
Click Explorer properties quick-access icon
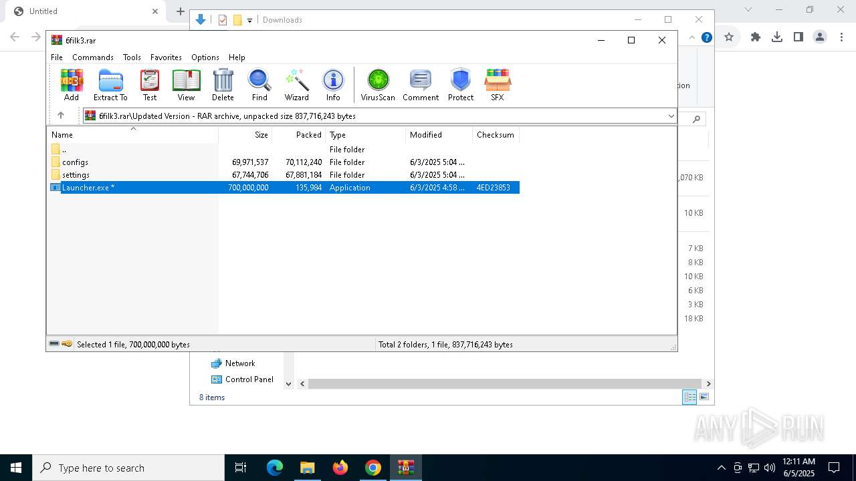pyautogui.click(x=223, y=20)
